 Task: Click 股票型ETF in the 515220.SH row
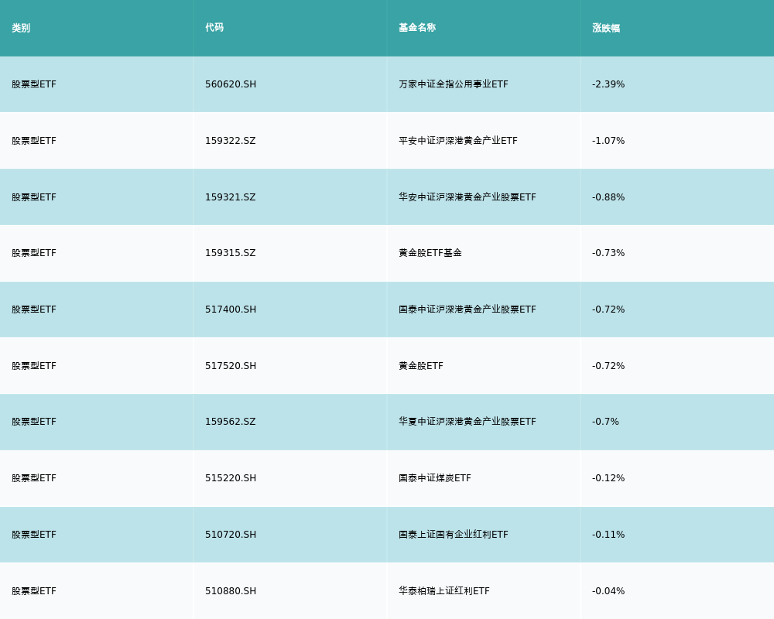point(33,478)
